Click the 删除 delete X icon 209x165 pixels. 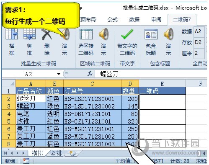click(46, 34)
